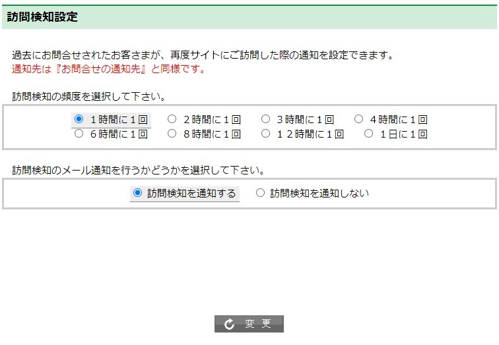Select the 2時間に1回 frequency option

click(172, 119)
